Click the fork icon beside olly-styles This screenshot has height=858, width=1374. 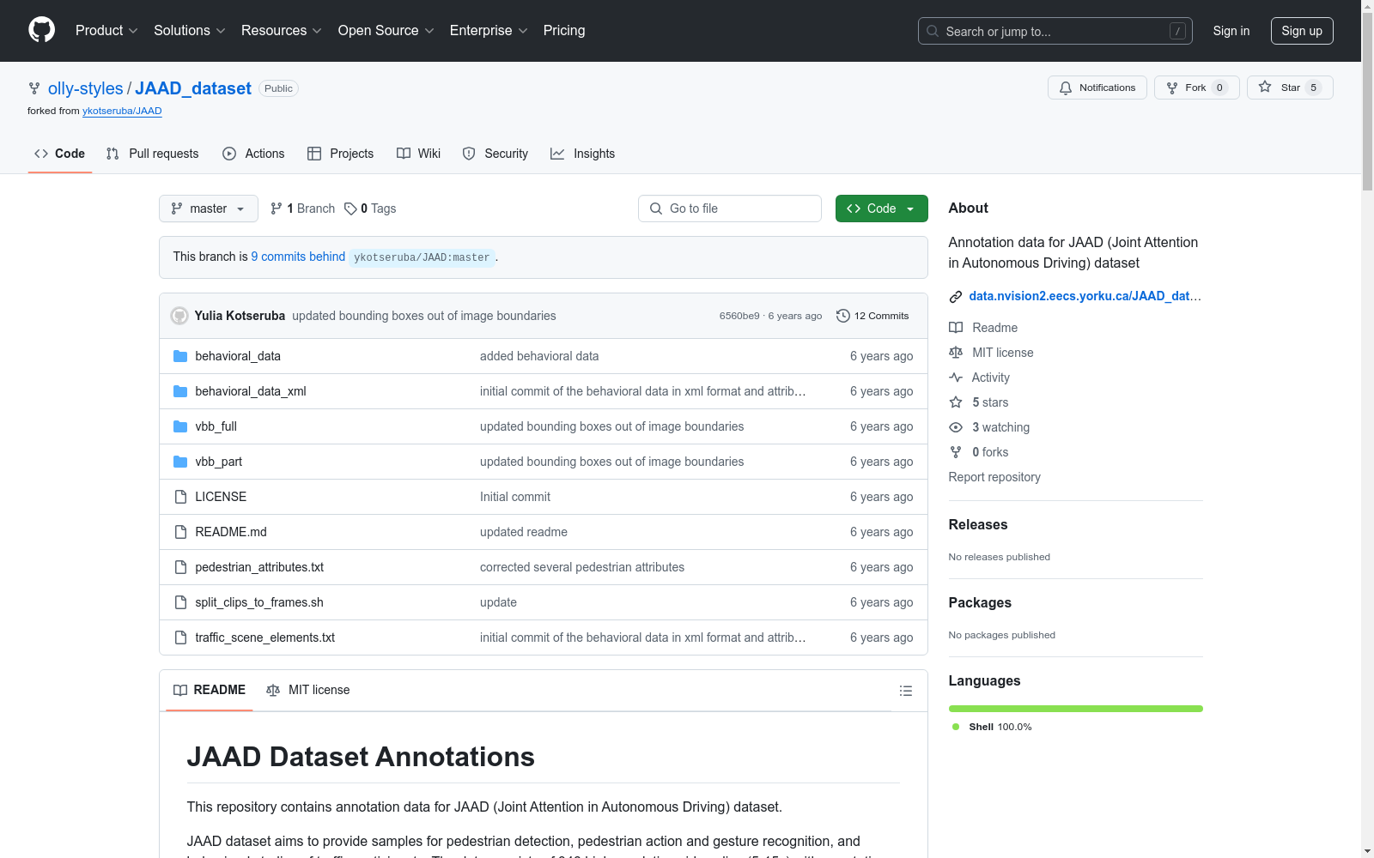(x=34, y=88)
